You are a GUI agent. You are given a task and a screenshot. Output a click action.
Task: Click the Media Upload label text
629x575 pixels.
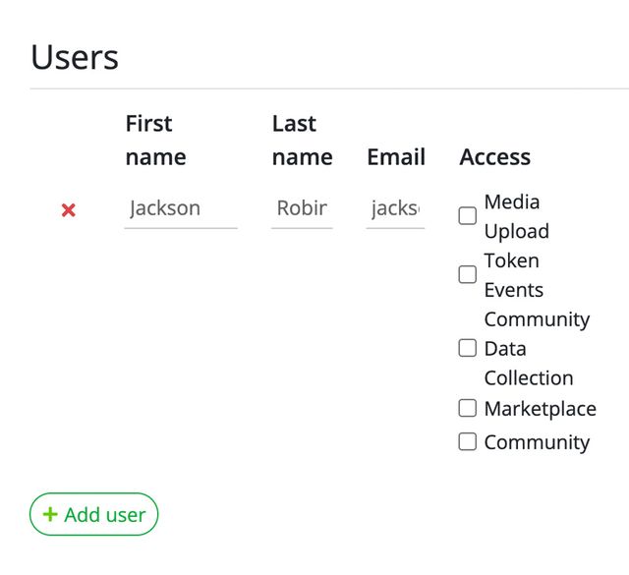(516, 216)
